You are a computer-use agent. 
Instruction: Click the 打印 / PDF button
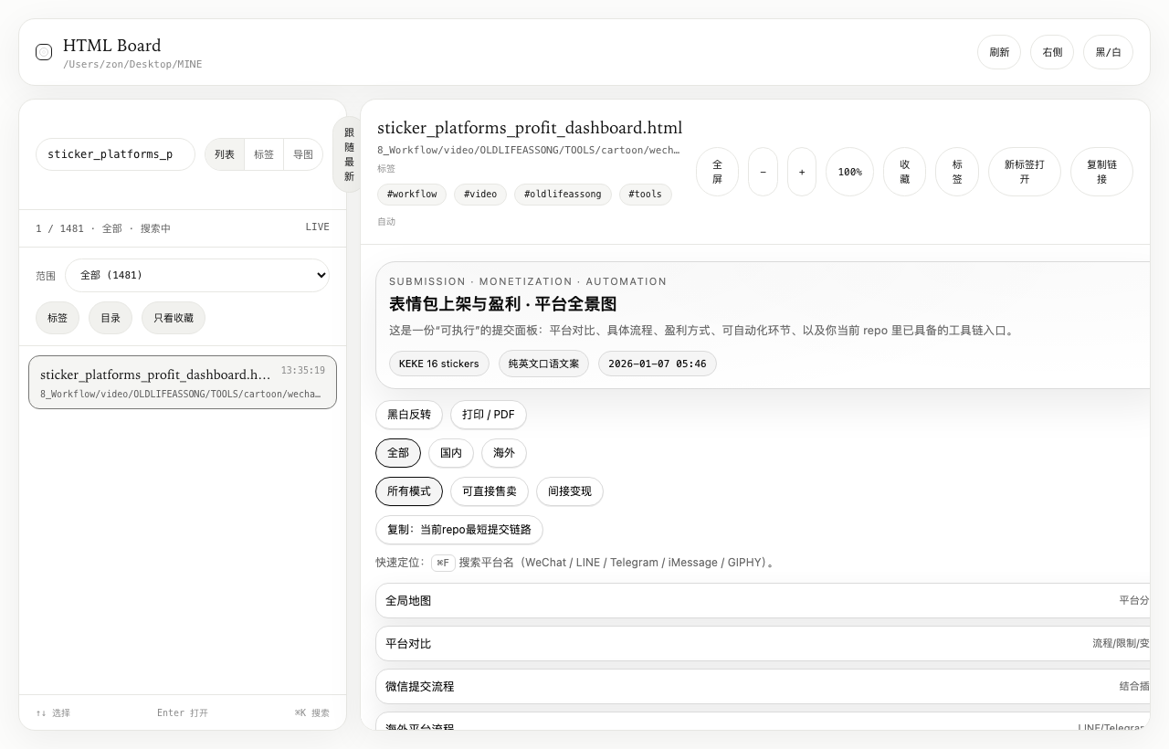(488, 415)
